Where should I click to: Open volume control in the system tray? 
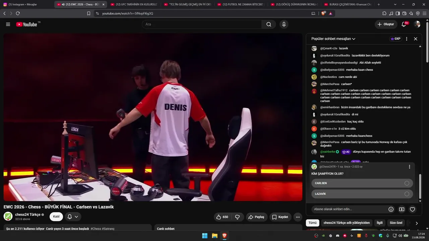(x=400, y=236)
